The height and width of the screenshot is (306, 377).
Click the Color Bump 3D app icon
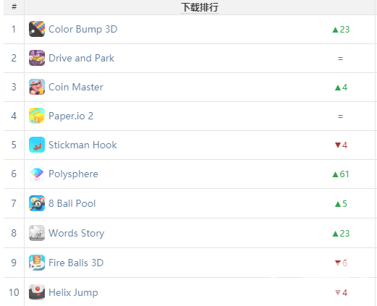pyautogui.click(x=37, y=29)
